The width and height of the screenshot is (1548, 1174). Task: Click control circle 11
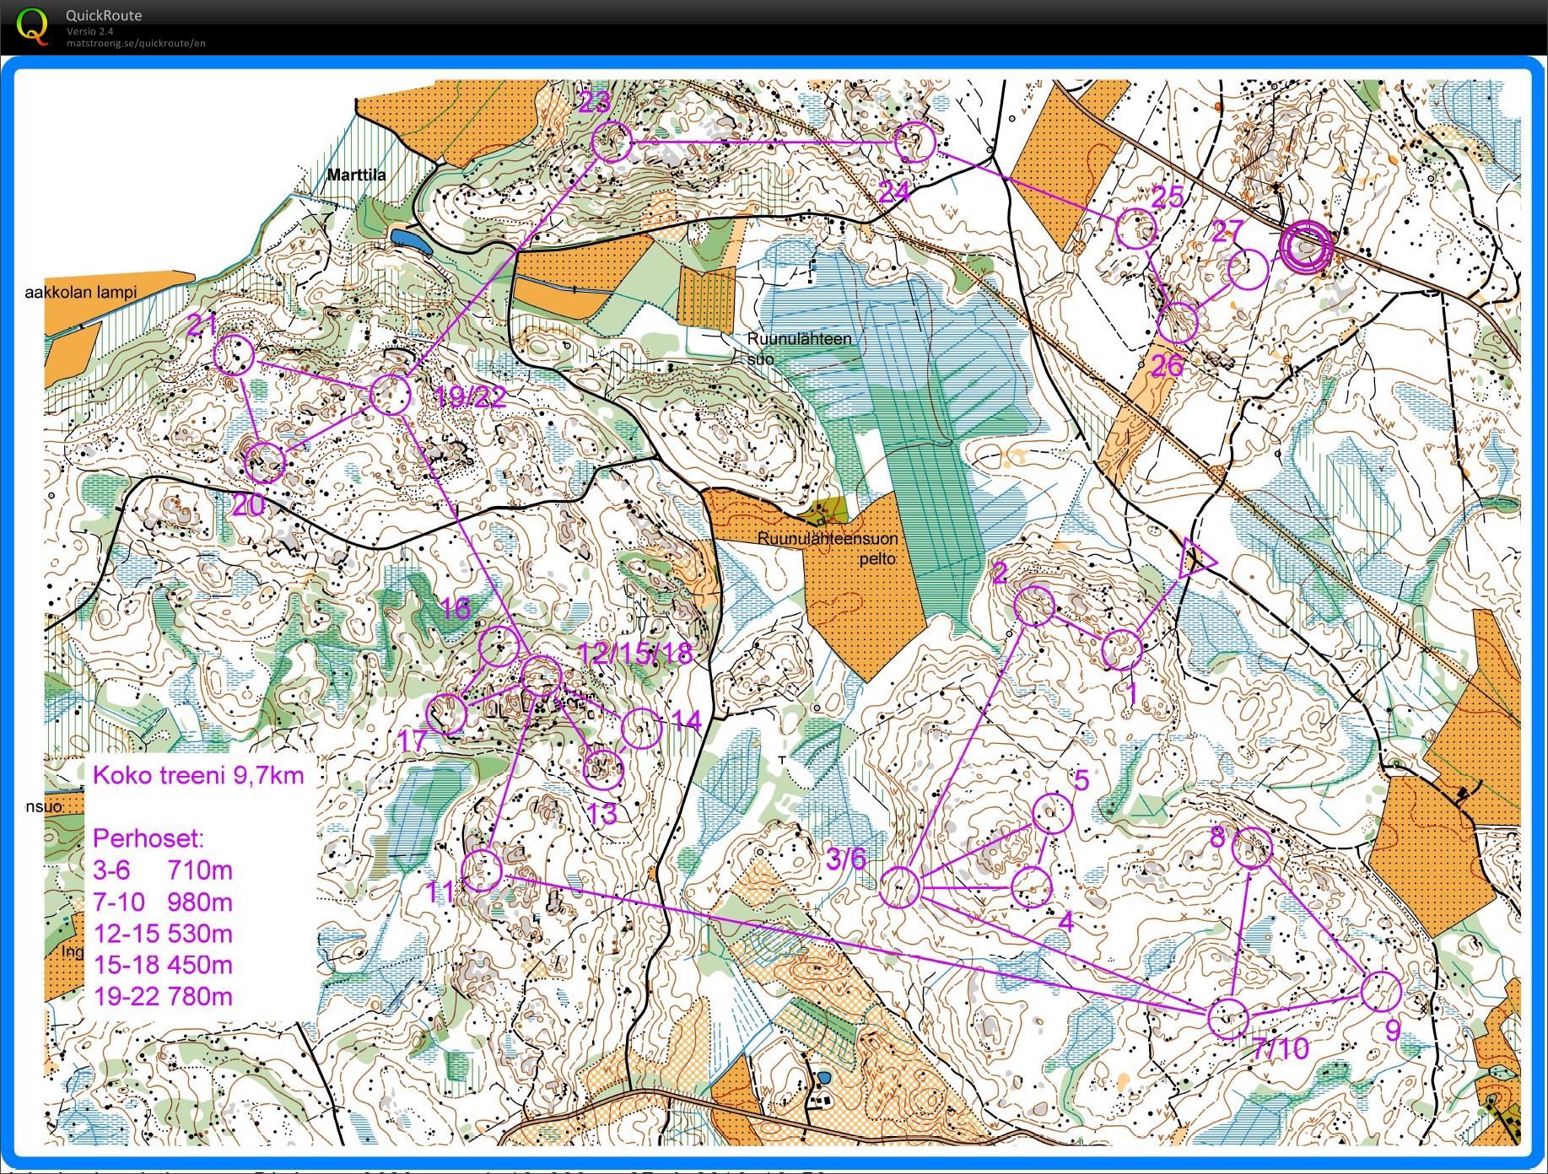[x=483, y=870]
